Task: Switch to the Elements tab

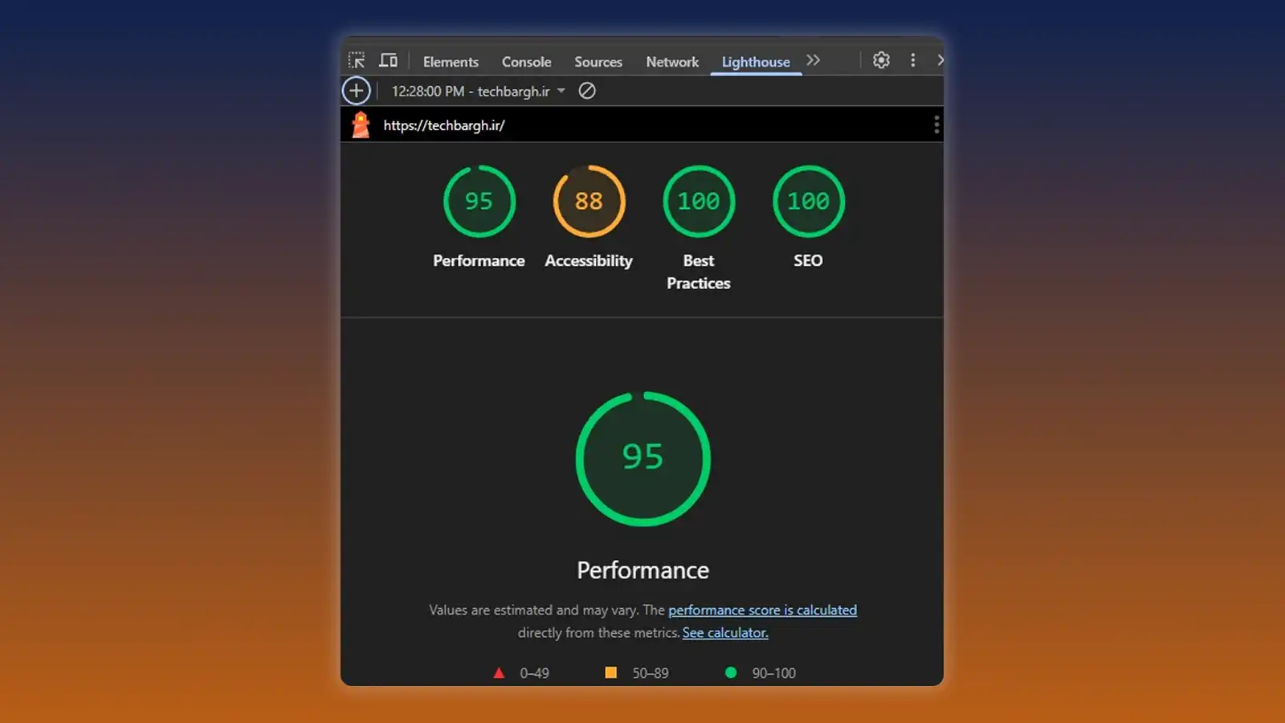Action: [x=451, y=62]
